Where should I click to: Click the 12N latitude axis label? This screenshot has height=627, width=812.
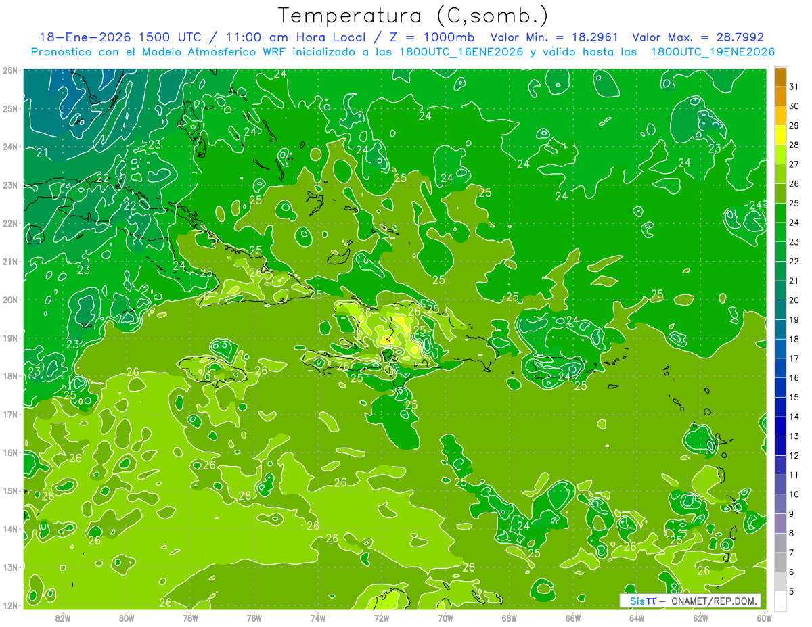[x=9, y=605]
